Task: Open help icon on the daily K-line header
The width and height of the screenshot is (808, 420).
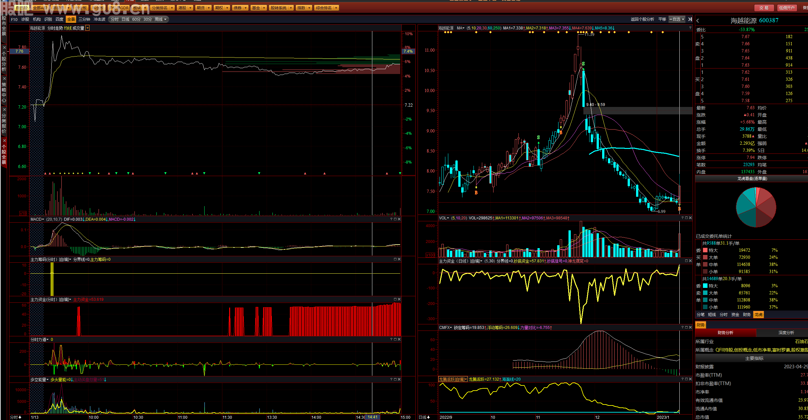Action: tap(690, 28)
